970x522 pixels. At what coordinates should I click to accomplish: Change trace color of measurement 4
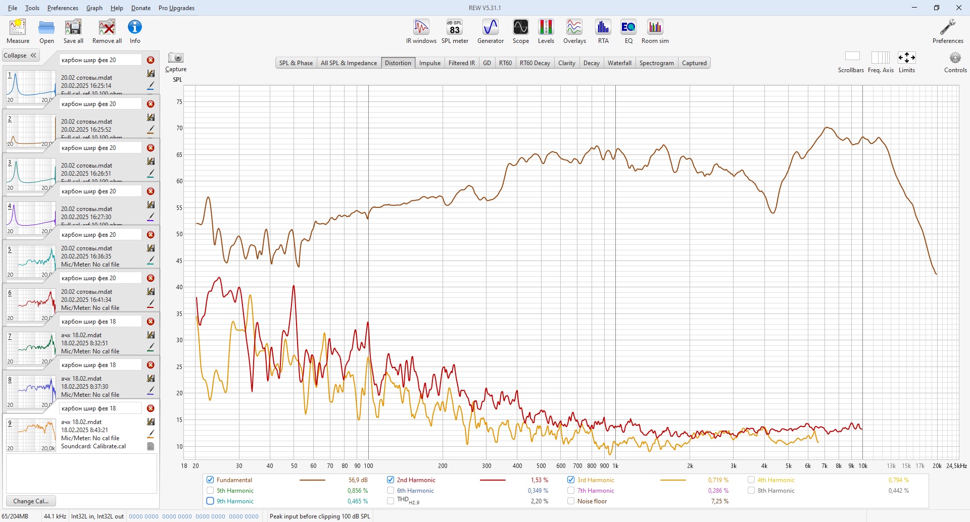151,217
